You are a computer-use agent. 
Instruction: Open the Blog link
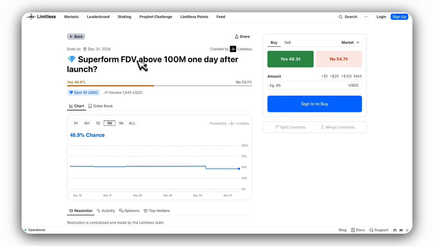(342, 230)
